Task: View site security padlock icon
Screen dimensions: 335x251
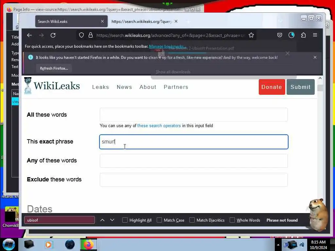Action: pyautogui.click(x=91, y=35)
